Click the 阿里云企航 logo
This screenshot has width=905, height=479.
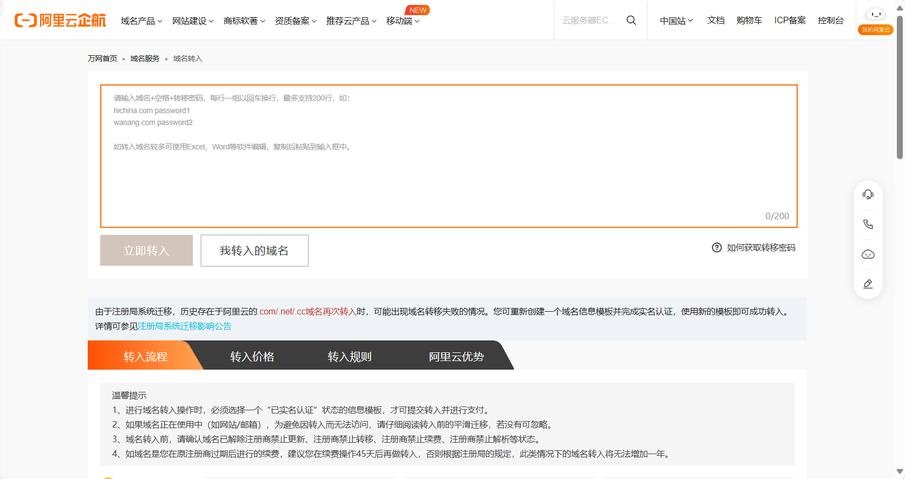click(x=60, y=20)
